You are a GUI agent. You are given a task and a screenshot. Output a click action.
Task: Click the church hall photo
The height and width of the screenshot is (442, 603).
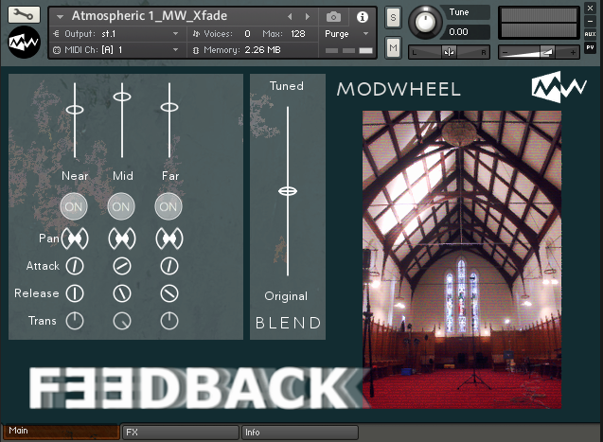(x=462, y=260)
